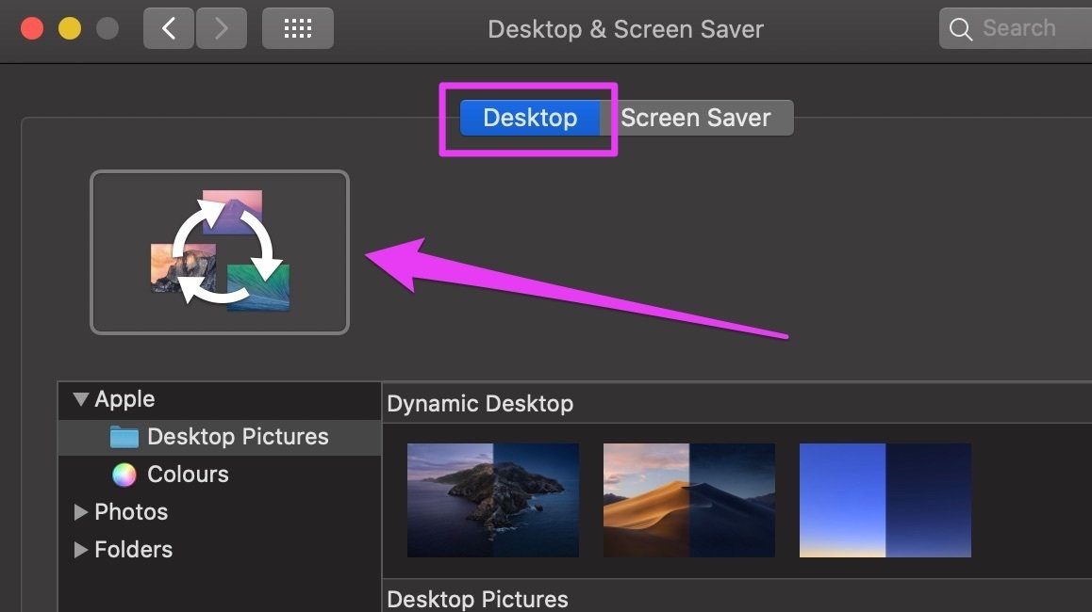Click the rotating wallpaper preview box
Viewport: 1092px width, 612px height.
[220, 252]
